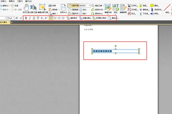Image resolution: width=172 pixels, height=114 pixels.
Task: Pick the Underline (下划线) annotation tool
Action: click(x=144, y=13)
